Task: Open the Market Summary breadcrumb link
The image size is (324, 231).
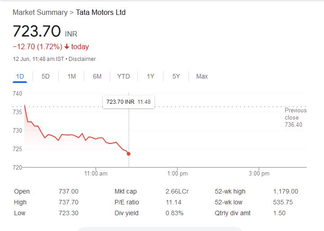Action: (x=40, y=12)
